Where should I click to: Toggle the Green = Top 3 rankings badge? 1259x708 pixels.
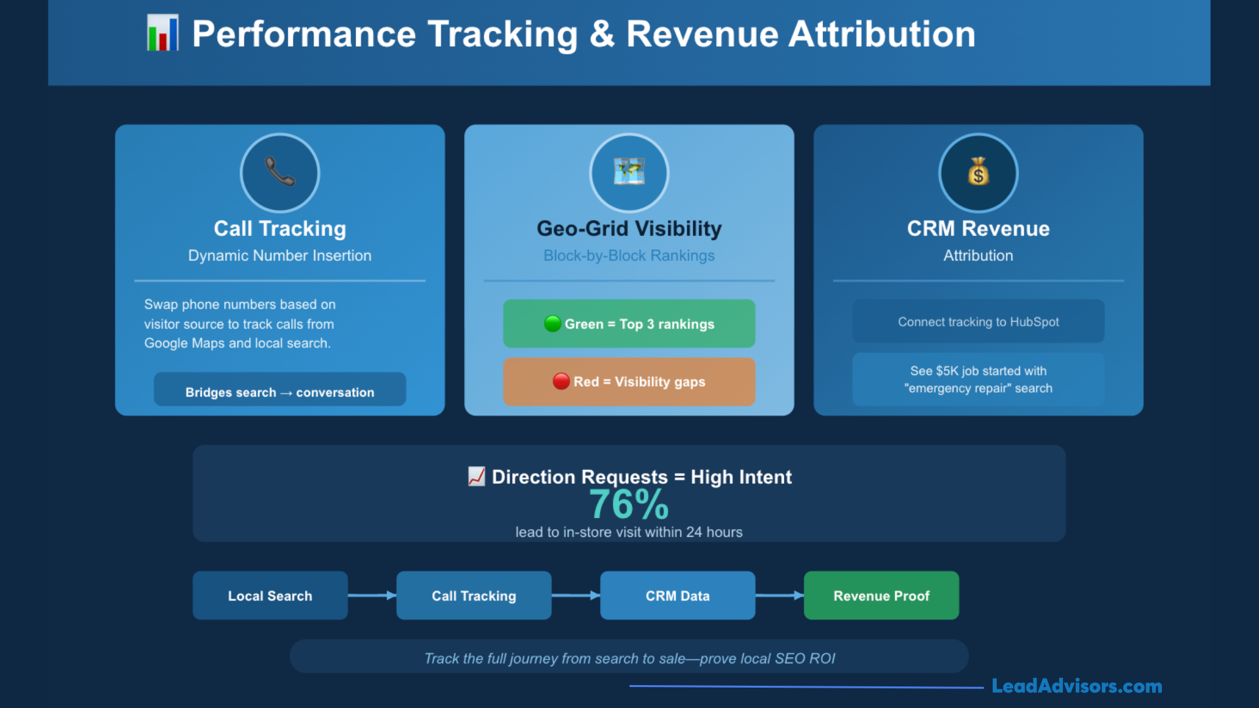[629, 323]
